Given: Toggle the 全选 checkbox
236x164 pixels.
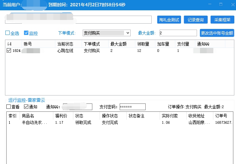Looking at the screenshot, I should pyautogui.click(x=8, y=33).
